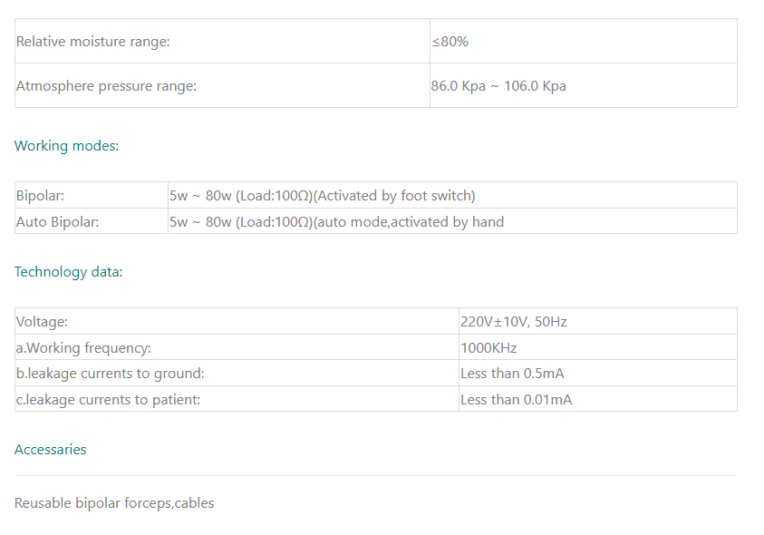Select the 86.0 Kpa ~ 106.0 Kpa value

coord(498,86)
